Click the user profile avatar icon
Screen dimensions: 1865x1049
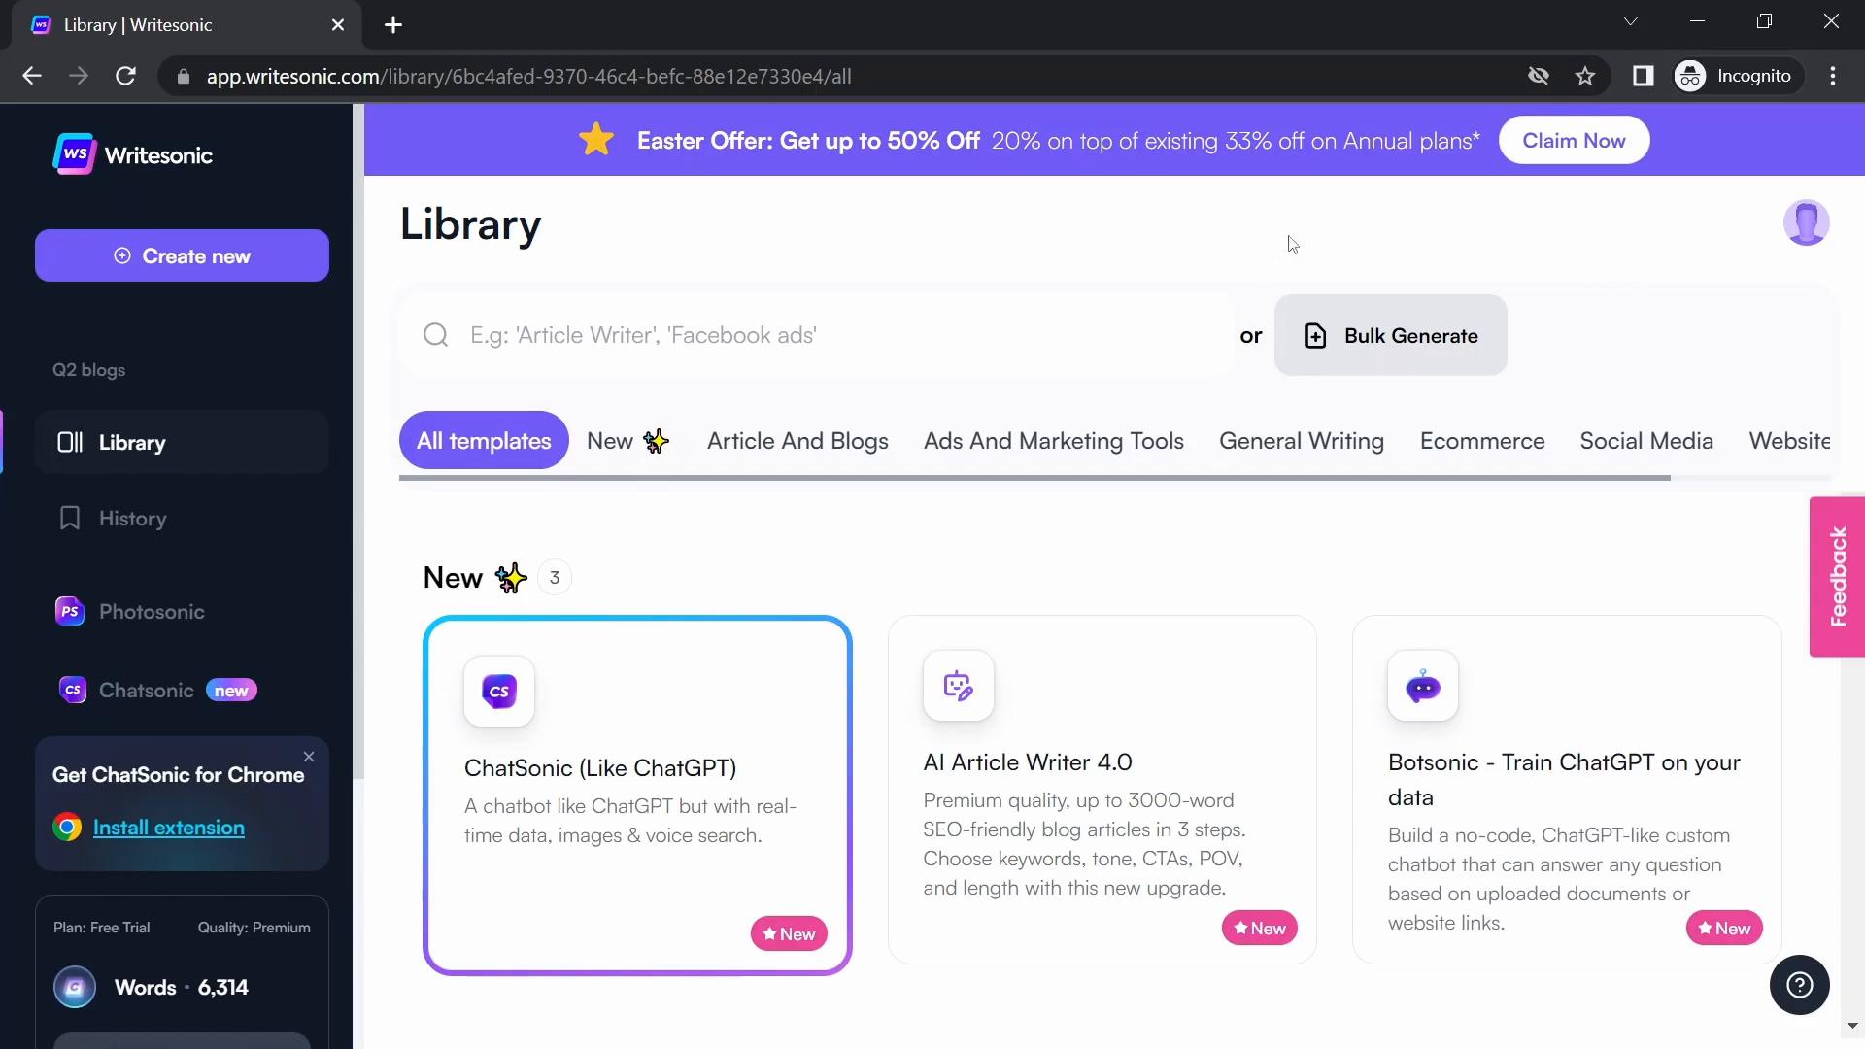tap(1808, 222)
